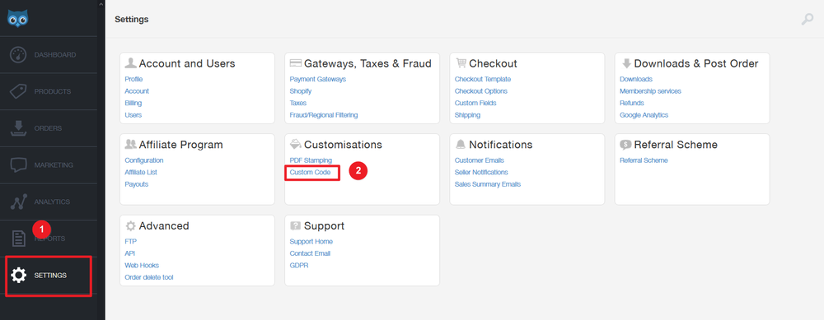
Task: Open the search magnifier icon
Action: [807, 20]
